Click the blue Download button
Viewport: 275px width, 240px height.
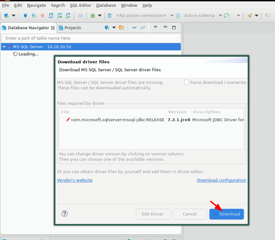[226, 214]
